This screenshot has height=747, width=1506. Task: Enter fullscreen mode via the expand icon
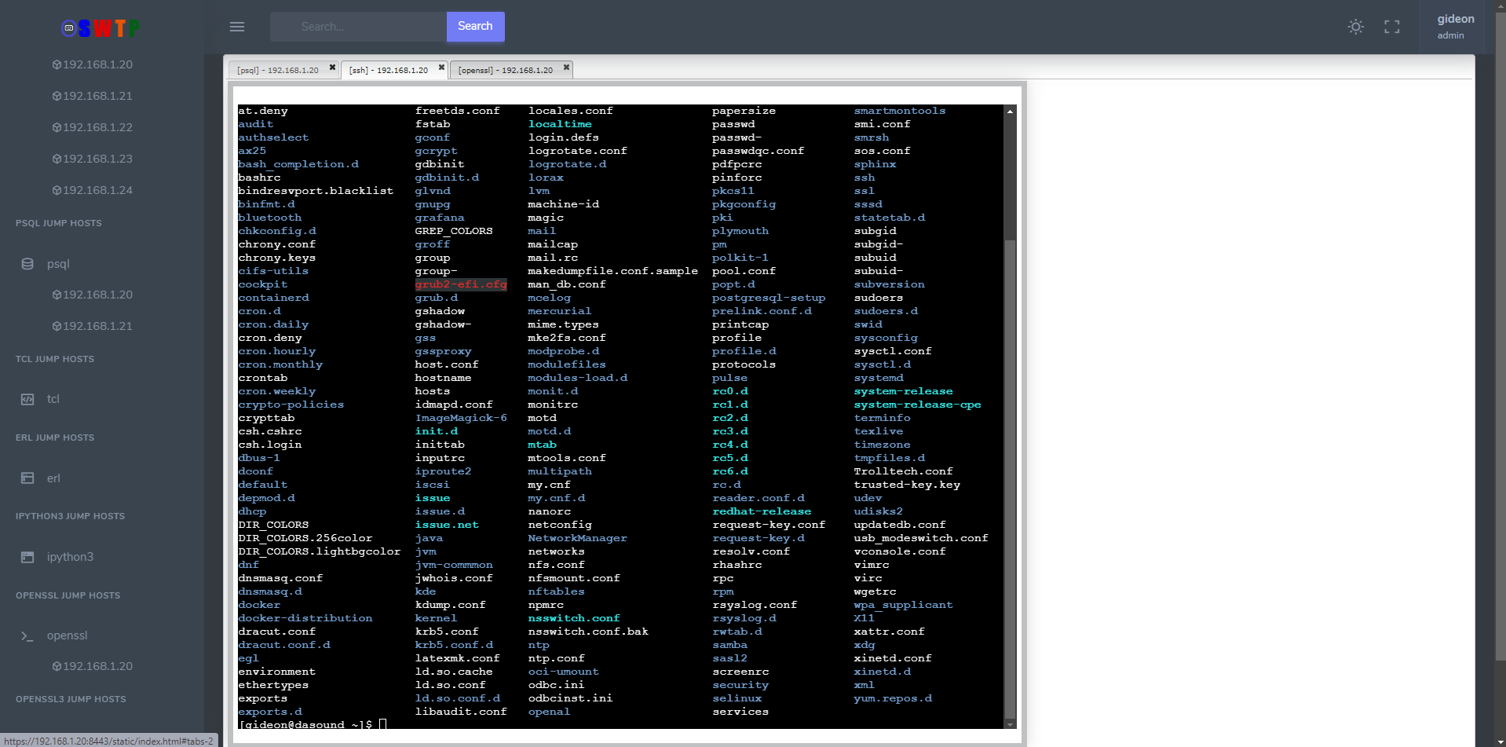pos(1391,27)
